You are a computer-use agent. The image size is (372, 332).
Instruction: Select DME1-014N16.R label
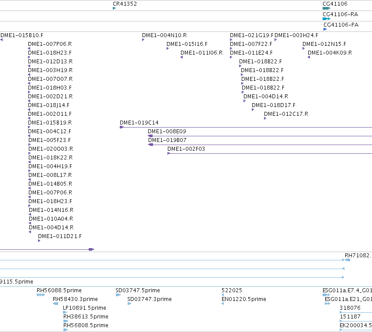(x=51, y=210)
